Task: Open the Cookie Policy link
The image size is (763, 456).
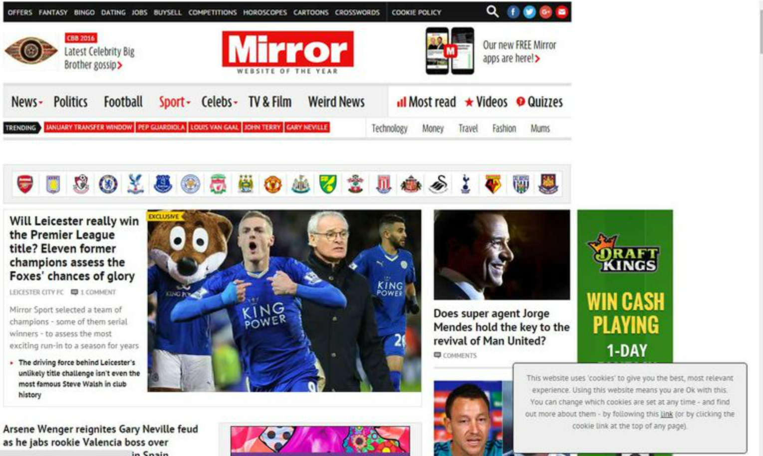Action: tap(416, 12)
